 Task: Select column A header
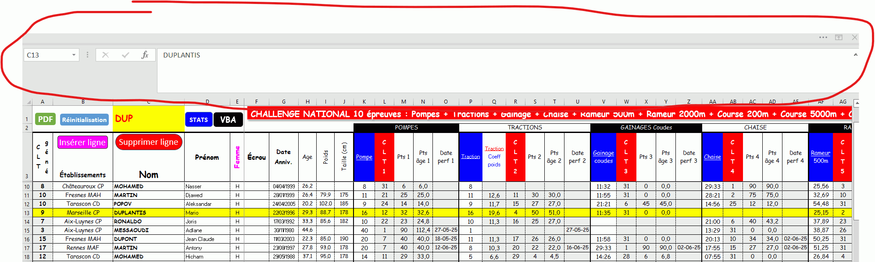point(43,101)
